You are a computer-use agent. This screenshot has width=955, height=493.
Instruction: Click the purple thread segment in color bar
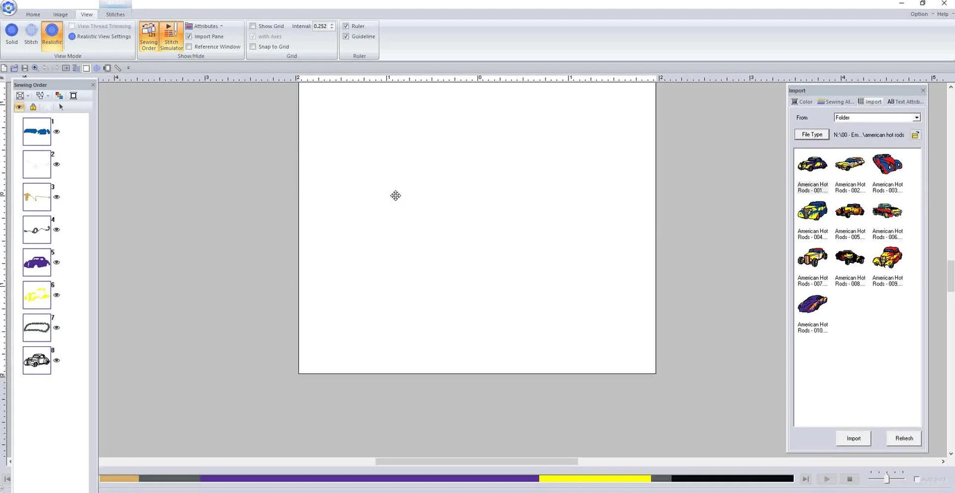coord(369,478)
